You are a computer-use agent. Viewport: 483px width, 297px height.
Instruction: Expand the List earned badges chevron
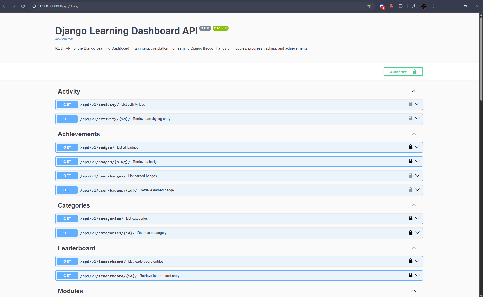pyautogui.click(x=417, y=176)
